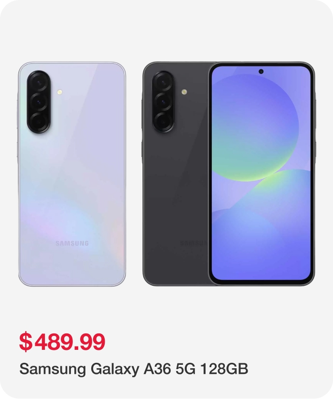Click the $489.99 price
333x399 pixels.
tap(62, 342)
